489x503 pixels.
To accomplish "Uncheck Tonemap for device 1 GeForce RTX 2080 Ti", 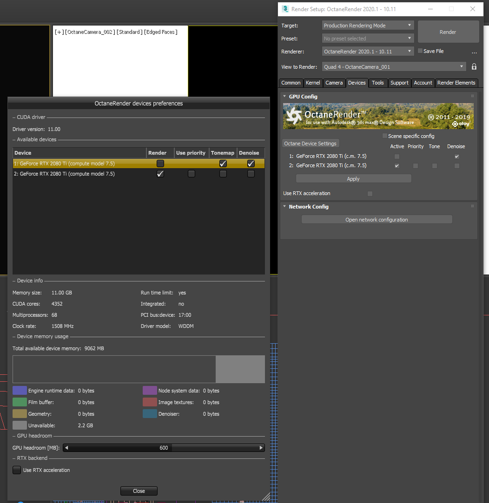I will point(223,163).
